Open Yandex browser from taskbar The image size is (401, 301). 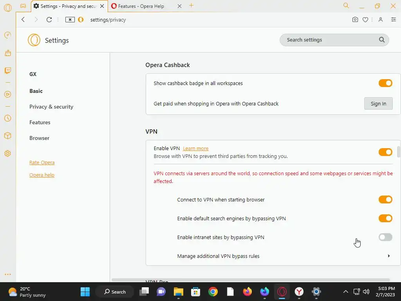[x=299, y=292]
